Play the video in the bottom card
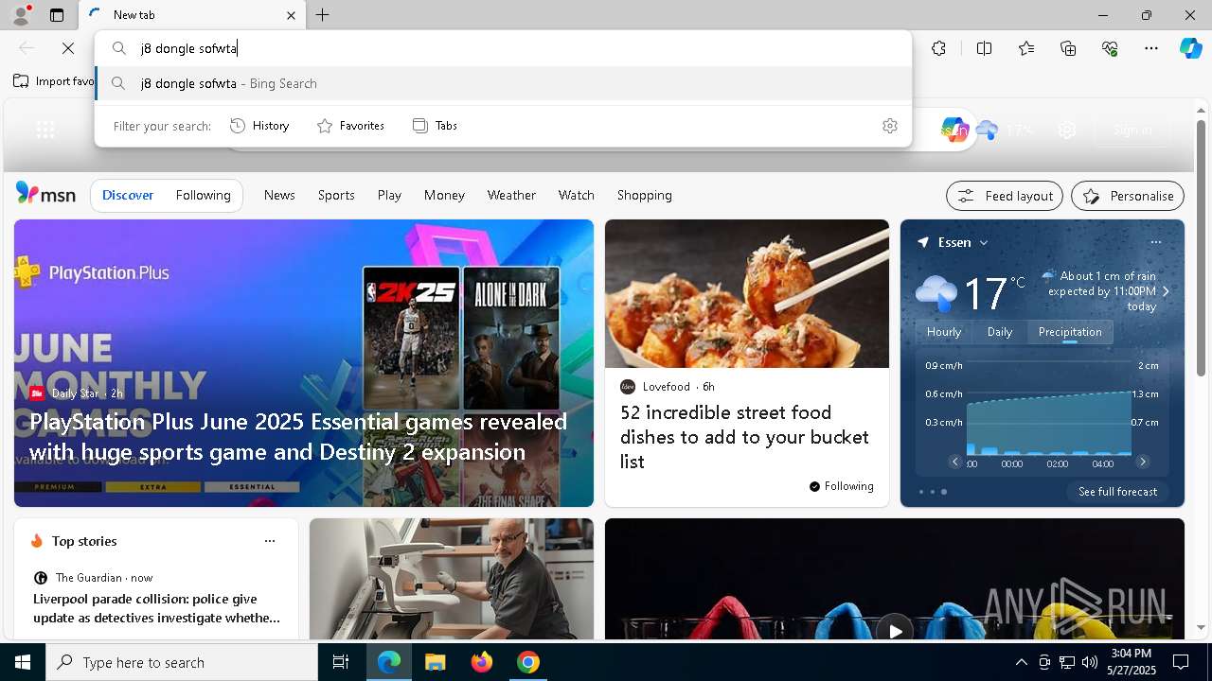This screenshot has width=1212, height=681. 894,630
